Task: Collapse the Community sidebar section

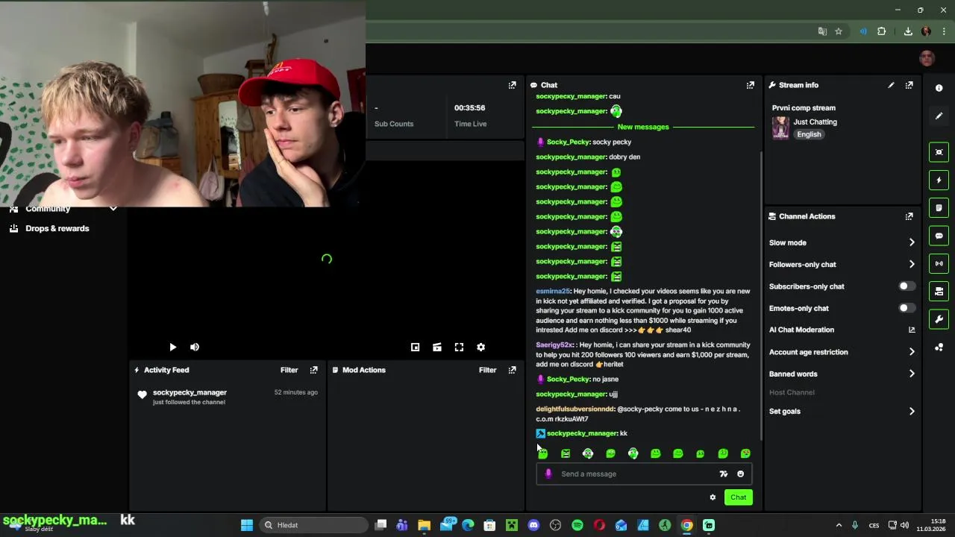Action: pos(113,209)
